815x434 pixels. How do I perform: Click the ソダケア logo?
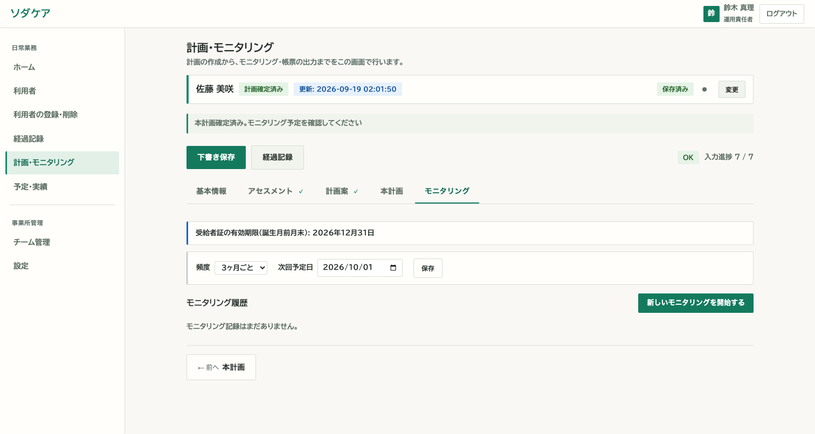[30, 13]
